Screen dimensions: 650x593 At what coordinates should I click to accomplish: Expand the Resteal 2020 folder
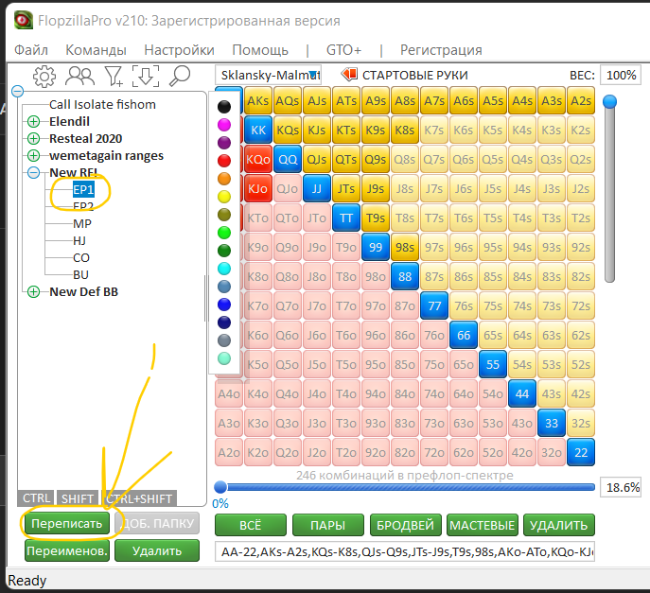(x=33, y=138)
